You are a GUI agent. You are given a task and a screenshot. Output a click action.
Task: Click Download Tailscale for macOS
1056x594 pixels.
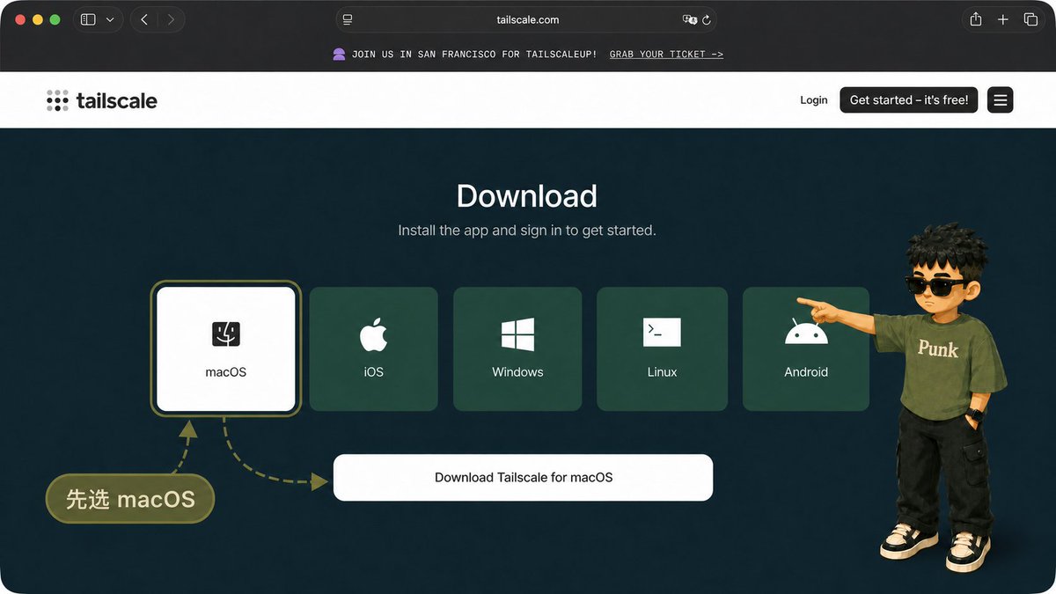(x=523, y=478)
